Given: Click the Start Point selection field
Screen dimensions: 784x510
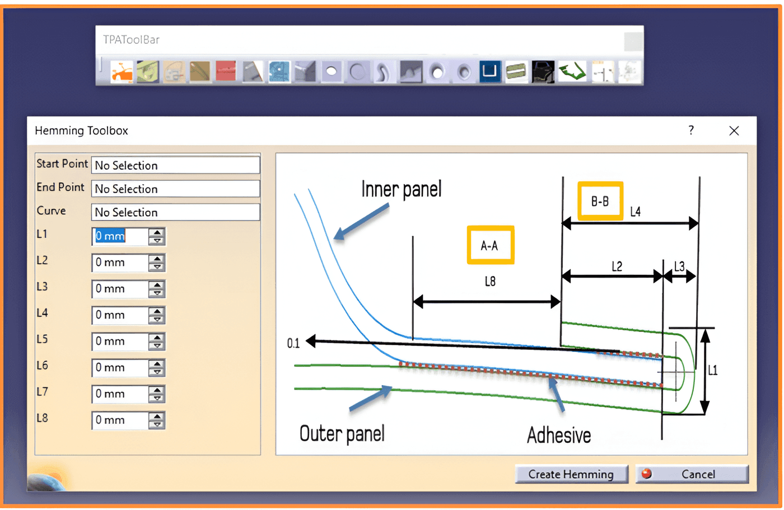Looking at the screenshot, I should click(175, 165).
